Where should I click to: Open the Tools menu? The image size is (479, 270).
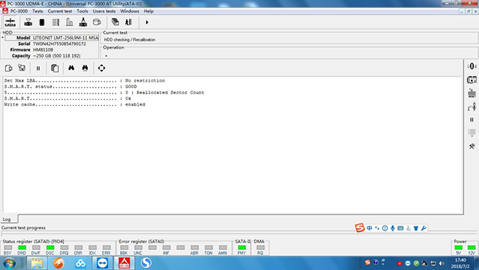point(83,11)
